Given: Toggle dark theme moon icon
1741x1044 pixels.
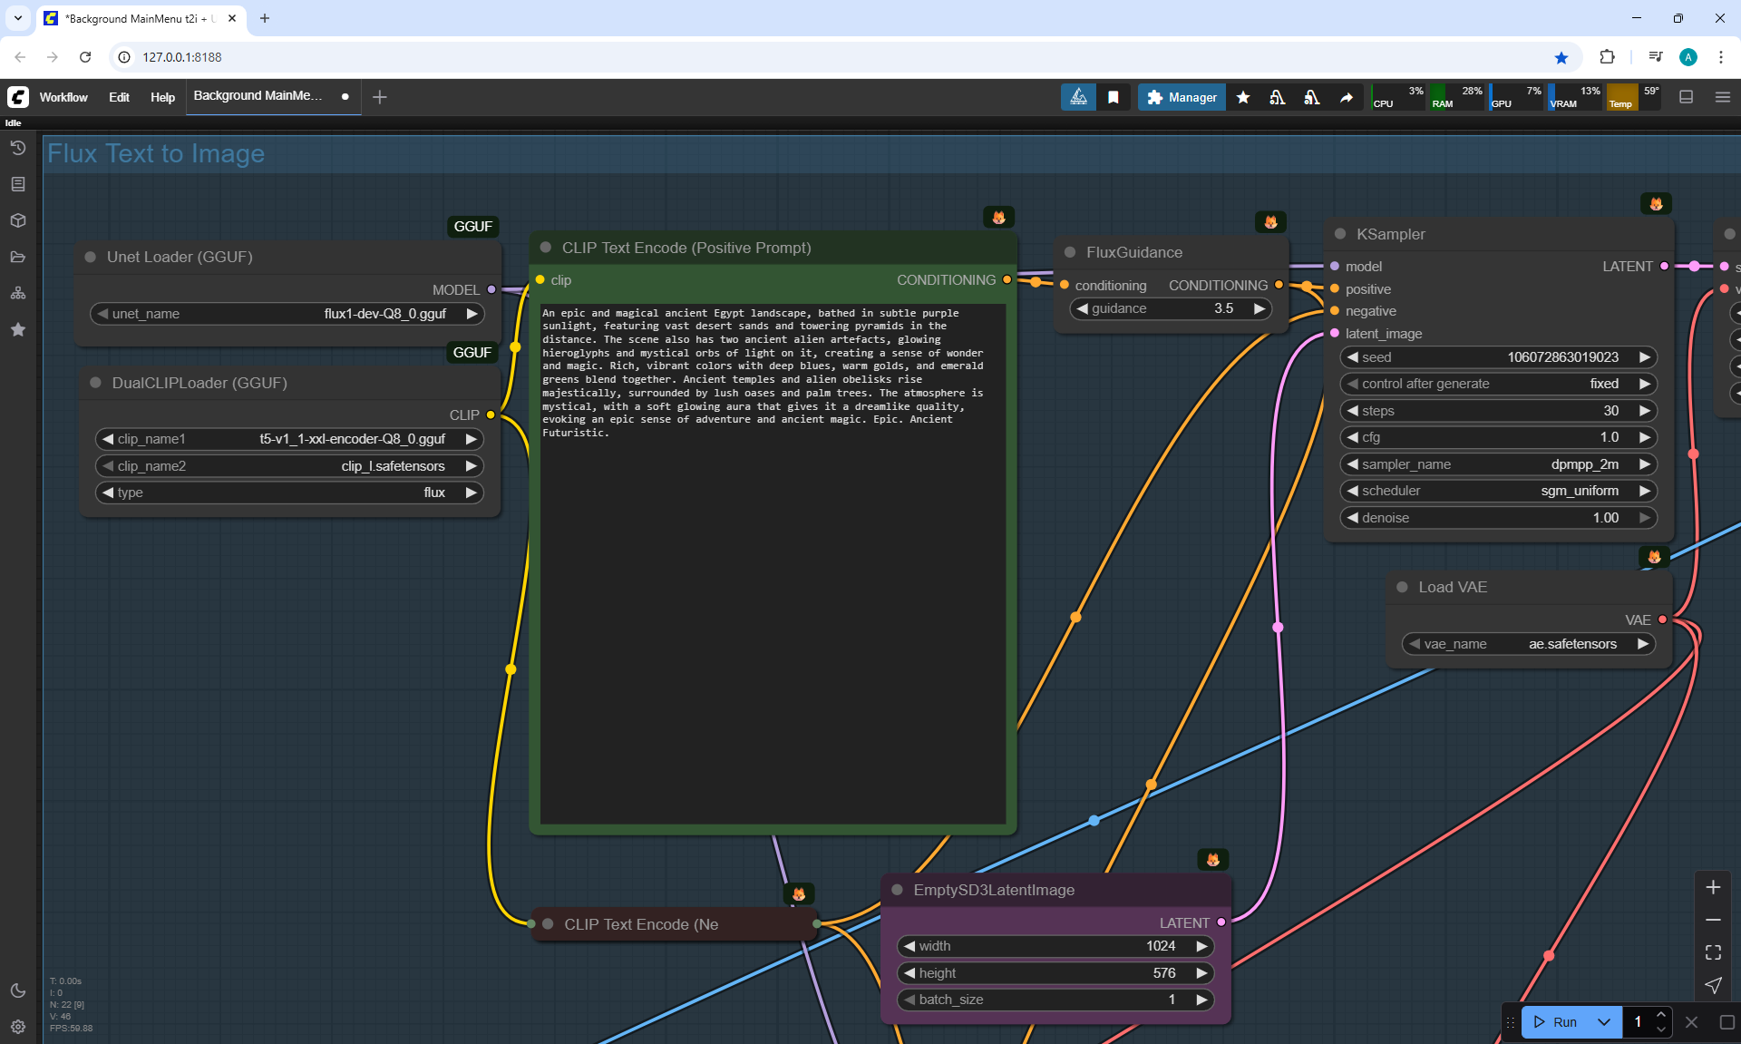Looking at the screenshot, I should tap(17, 990).
